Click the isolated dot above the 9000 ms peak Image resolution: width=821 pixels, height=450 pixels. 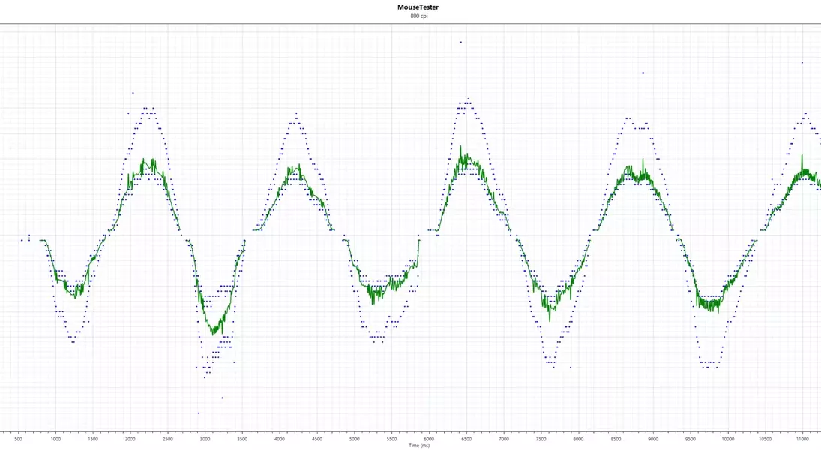point(643,73)
